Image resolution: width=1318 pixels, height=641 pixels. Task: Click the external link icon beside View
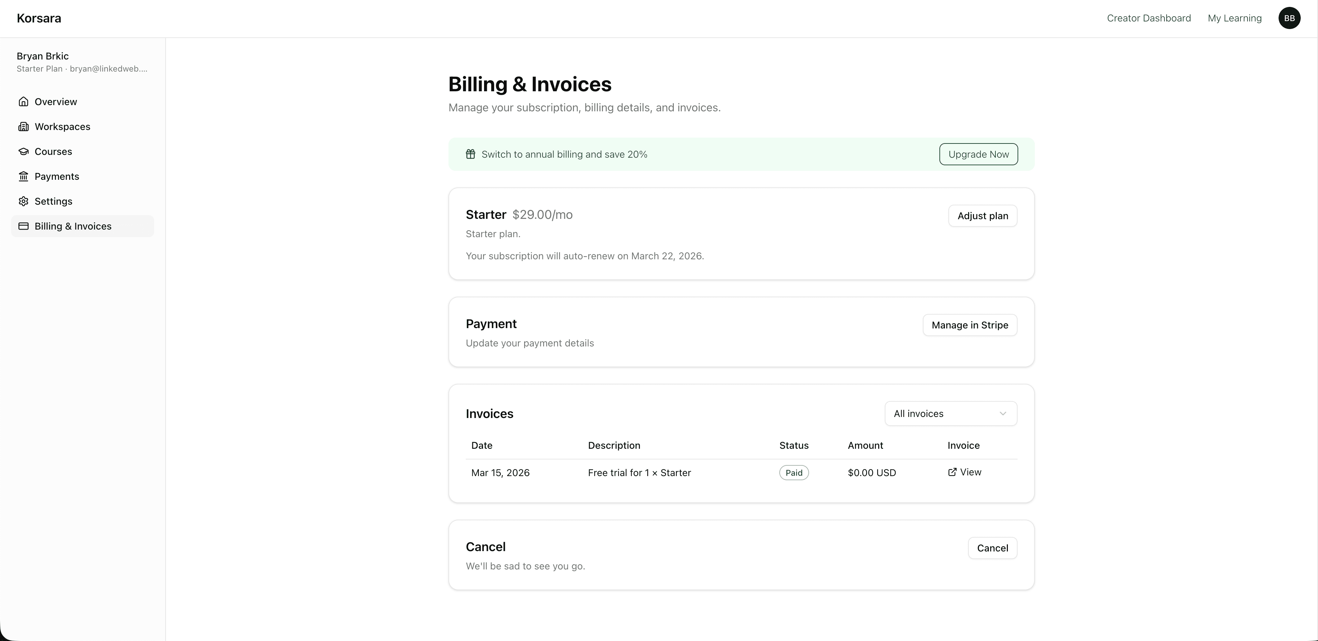[x=952, y=472]
